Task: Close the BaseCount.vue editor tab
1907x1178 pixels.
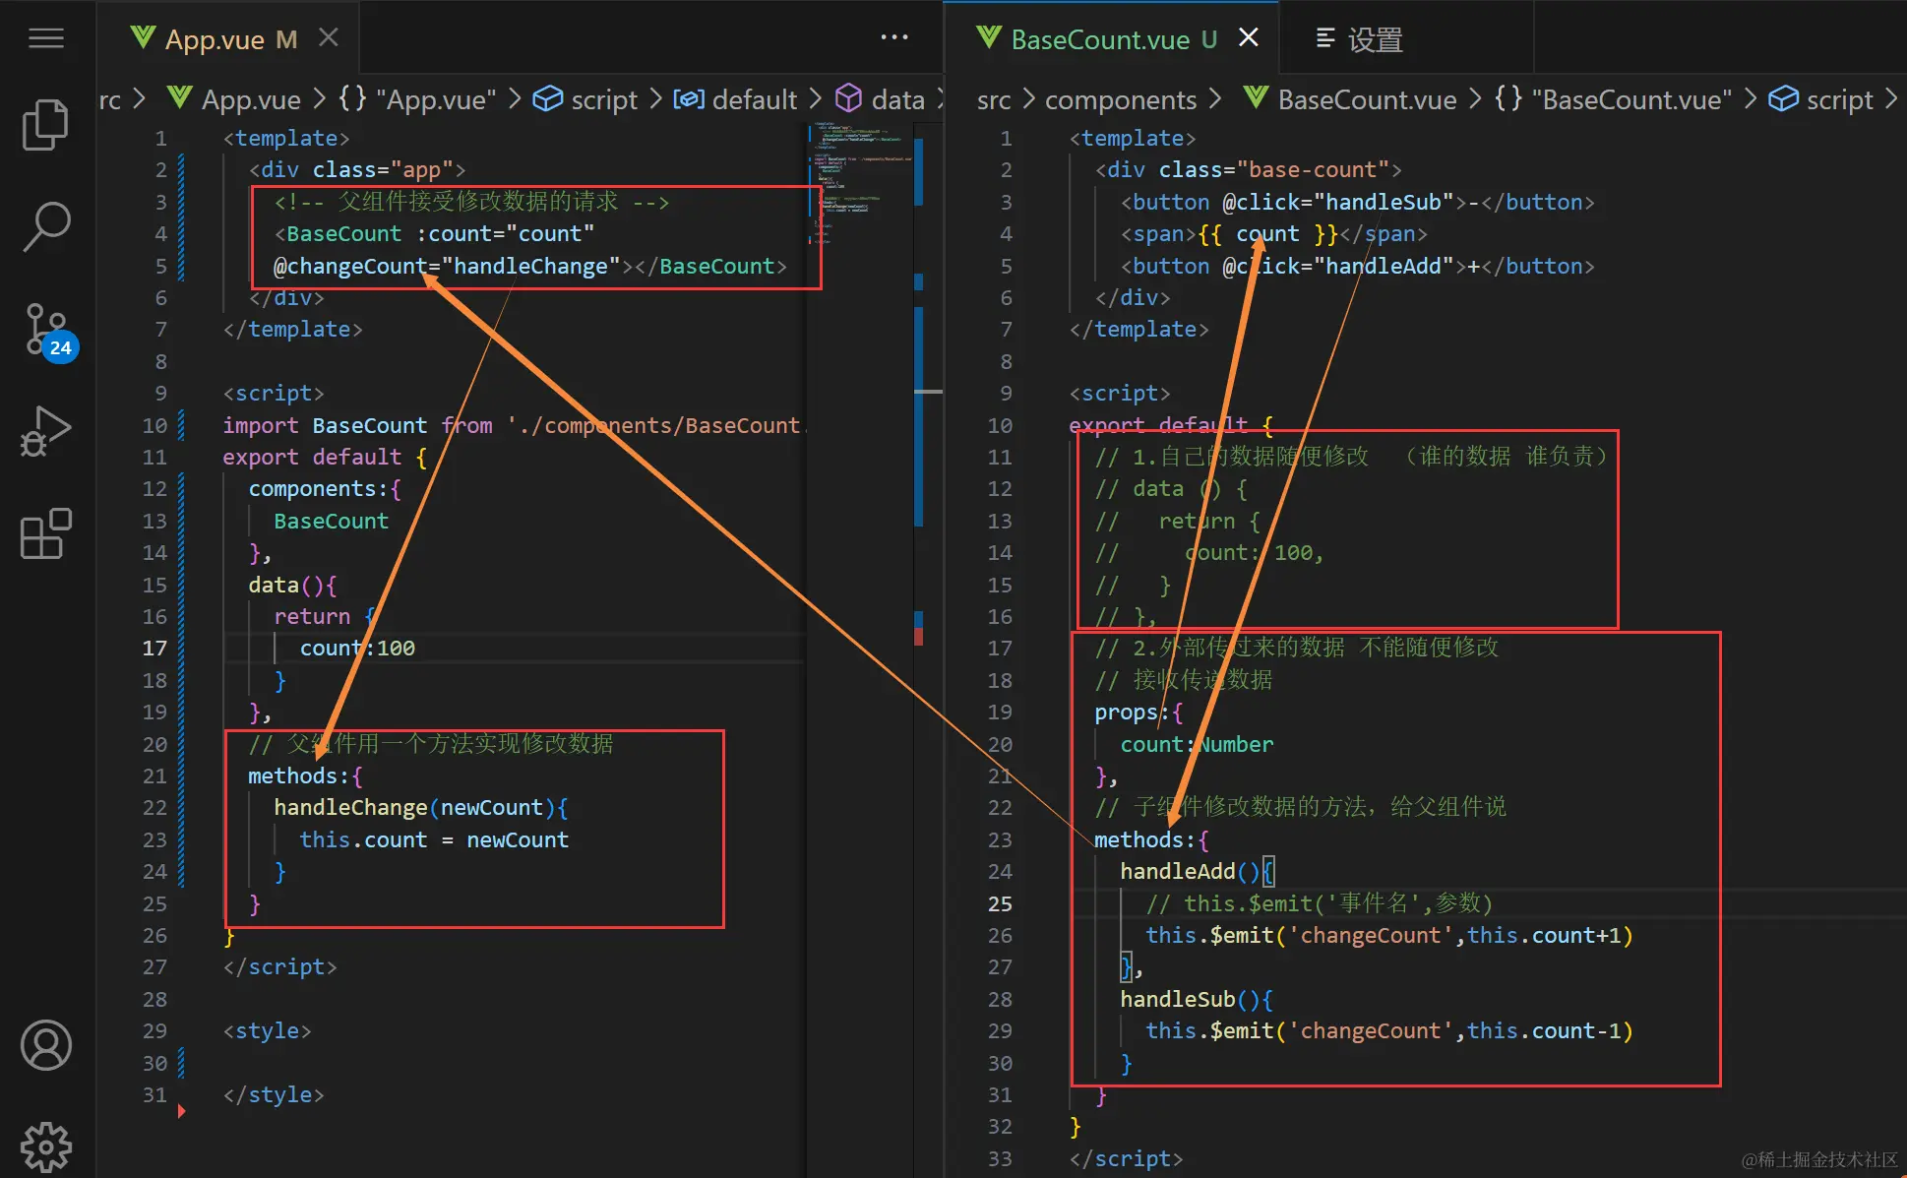Action: (1248, 38)
